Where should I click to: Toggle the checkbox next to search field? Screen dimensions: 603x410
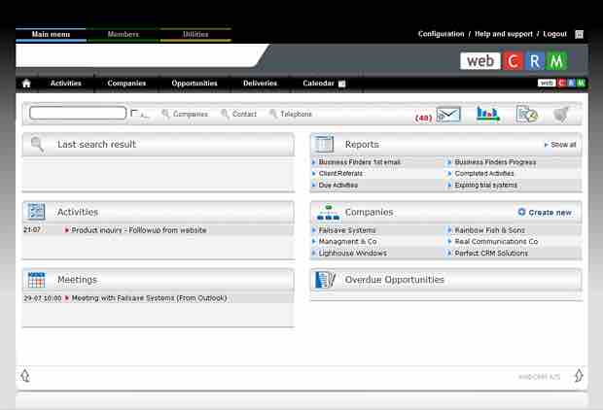(x=134, y=114)
